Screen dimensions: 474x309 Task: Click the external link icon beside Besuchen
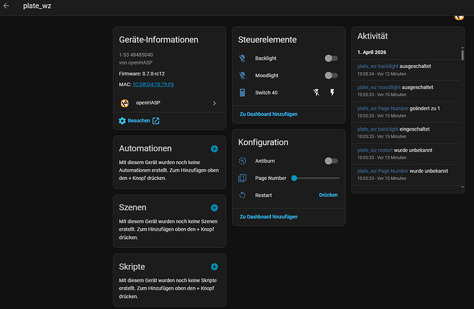tap(156, 121)
